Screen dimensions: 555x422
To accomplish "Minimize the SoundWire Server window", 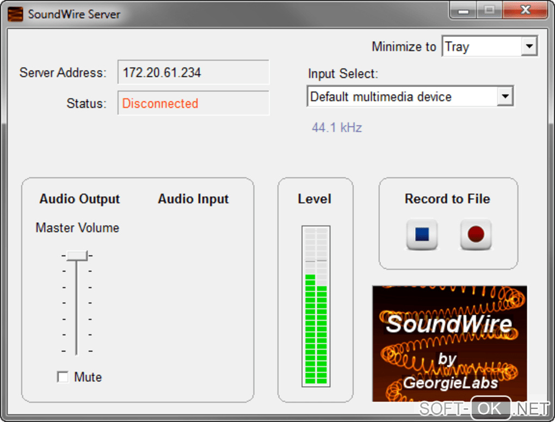I will [x=464, y=10].
